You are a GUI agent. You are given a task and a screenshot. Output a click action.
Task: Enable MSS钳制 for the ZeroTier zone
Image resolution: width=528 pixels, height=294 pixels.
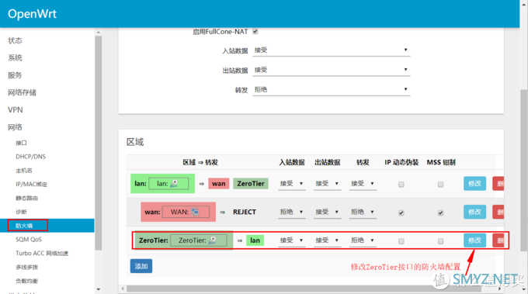tap(440, 241)
